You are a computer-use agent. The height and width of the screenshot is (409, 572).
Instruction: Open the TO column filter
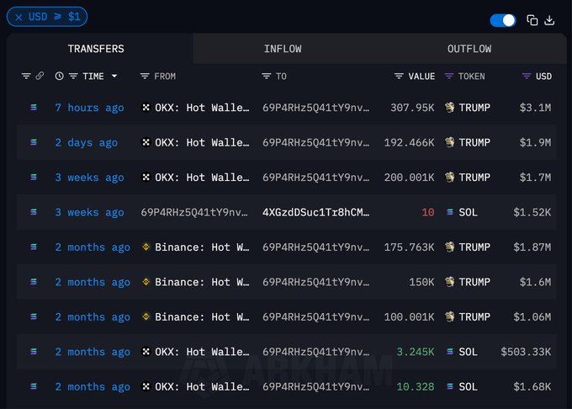267,76
